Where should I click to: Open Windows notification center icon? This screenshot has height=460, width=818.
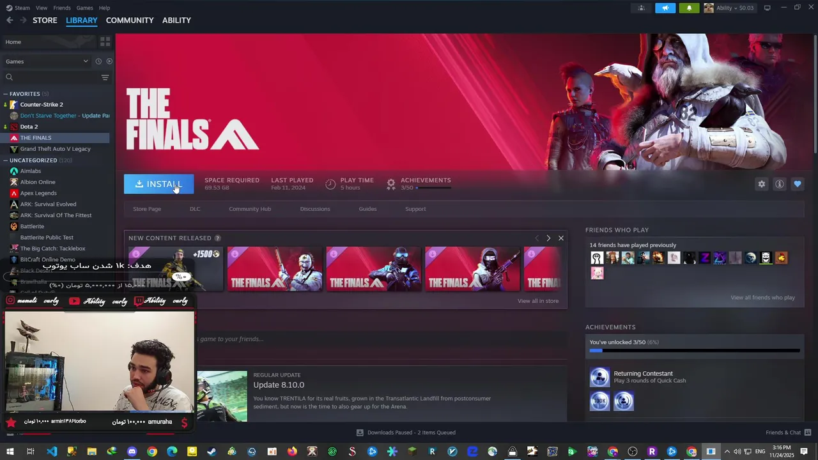(804, 452)
